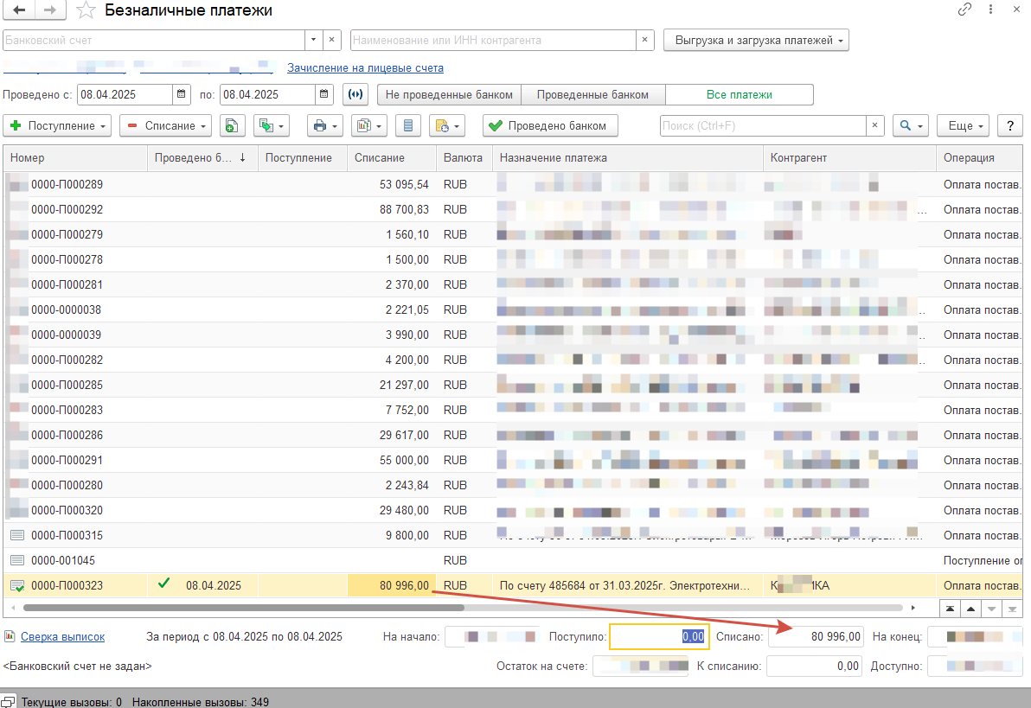Go back with the left arrow button
1031x708 pixels.
click(x=19, y=10)
